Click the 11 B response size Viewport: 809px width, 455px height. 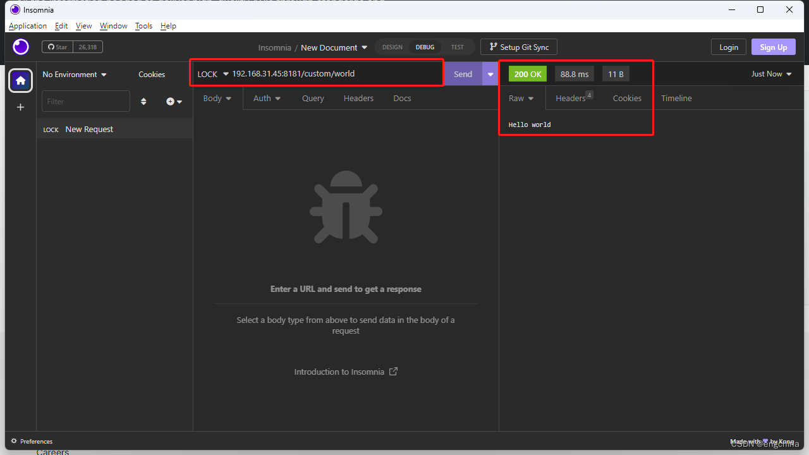tap(616, 74)
